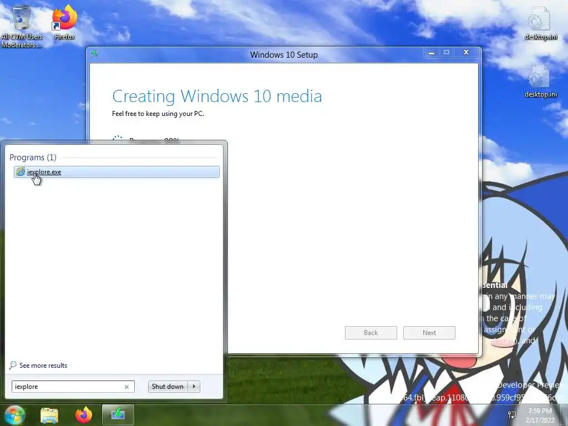Image resolution: width=568 pixels, height=426 pixels.
Task: Click the Creating Windows 10 media heading
Action: click(217, 97)
